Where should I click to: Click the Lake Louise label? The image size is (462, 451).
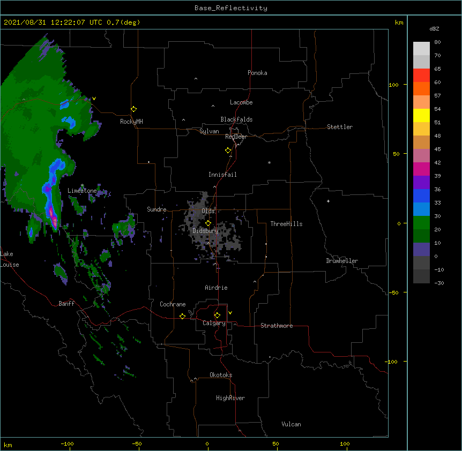click(x=10, y=259)
